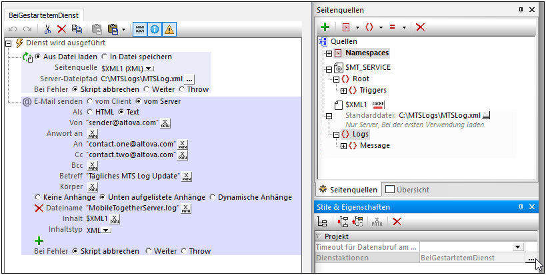
Task: Click the yellow warning triangle toolbar icon
Action: (x=170, y=29)
